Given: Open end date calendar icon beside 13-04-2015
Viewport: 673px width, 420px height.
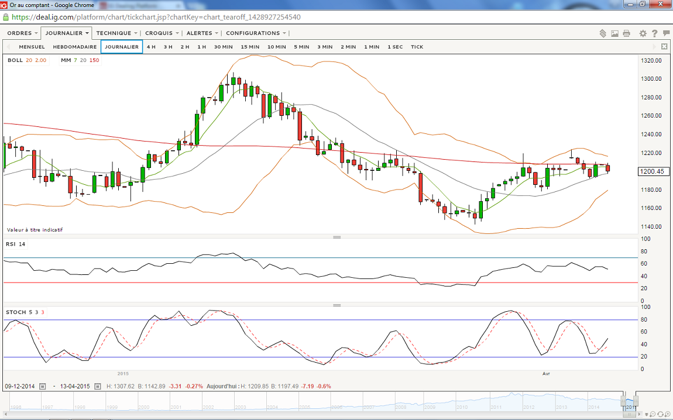Looking at the screenshot, I should pyautogui.click(x=97, y=387).
